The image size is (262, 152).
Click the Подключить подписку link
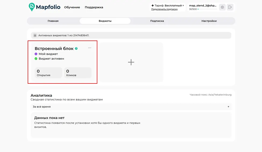tap(164, 9)
